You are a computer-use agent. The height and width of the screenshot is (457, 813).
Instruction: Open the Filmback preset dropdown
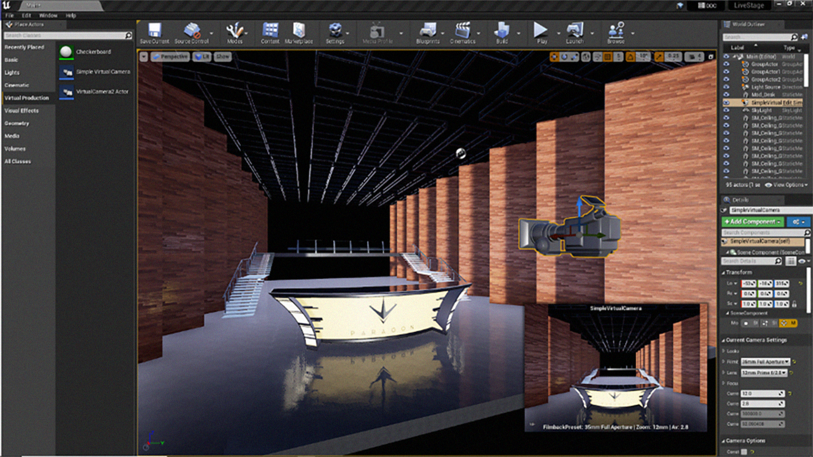766,362
